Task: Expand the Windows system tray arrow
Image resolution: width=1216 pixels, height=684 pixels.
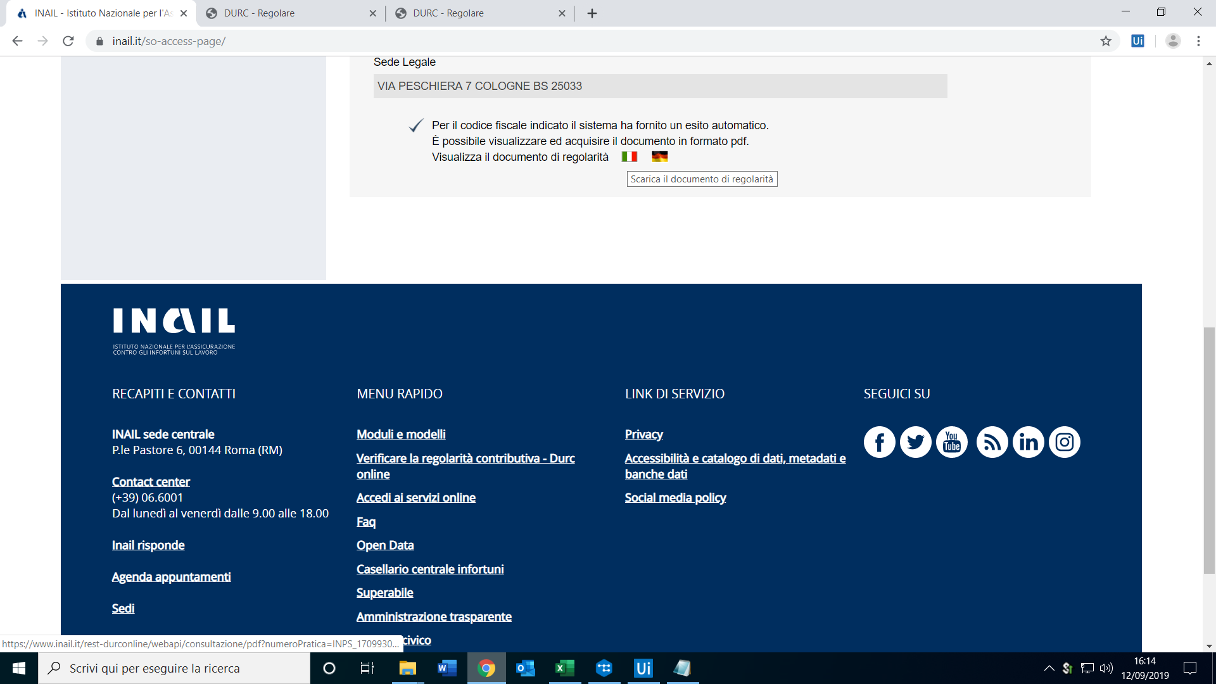Action: [x=1049, y=668]
